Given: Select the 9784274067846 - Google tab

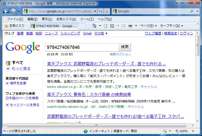Looking at the screenshot, I should click(54, 26).
